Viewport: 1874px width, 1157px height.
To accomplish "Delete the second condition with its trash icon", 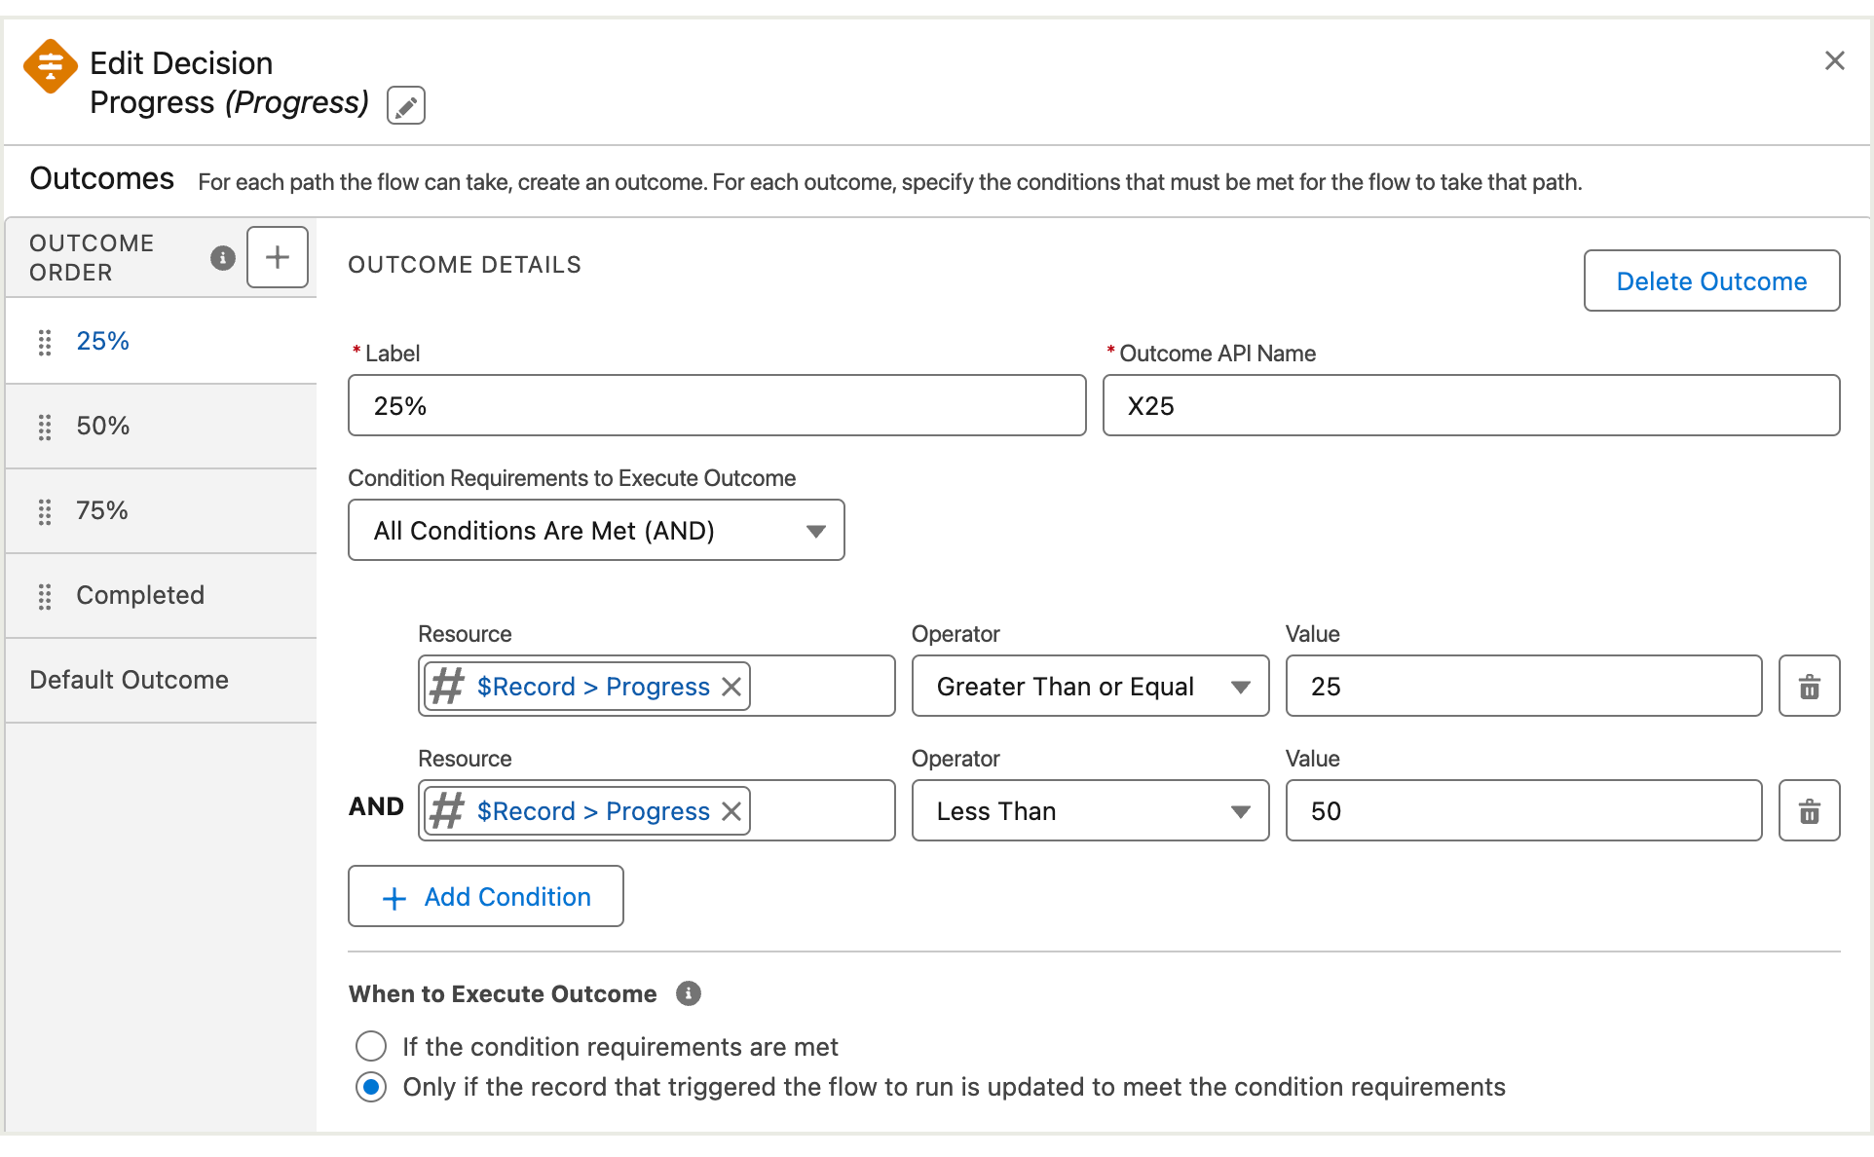I will tap(1809, 810).
